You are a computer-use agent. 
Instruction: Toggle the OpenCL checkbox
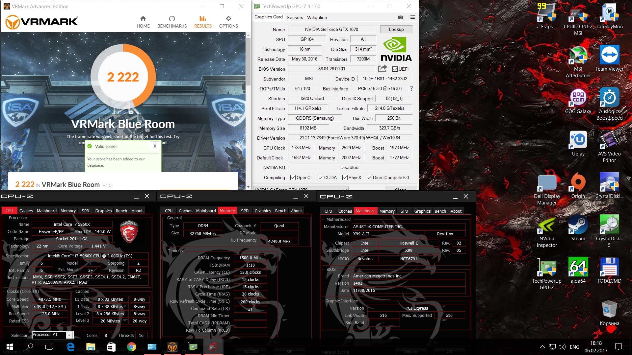[293, 177]
